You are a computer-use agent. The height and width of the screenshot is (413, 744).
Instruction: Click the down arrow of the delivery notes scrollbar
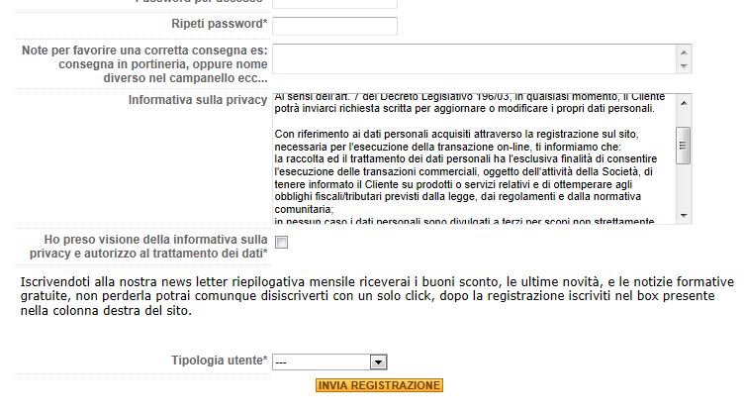[x=684, y=67]
